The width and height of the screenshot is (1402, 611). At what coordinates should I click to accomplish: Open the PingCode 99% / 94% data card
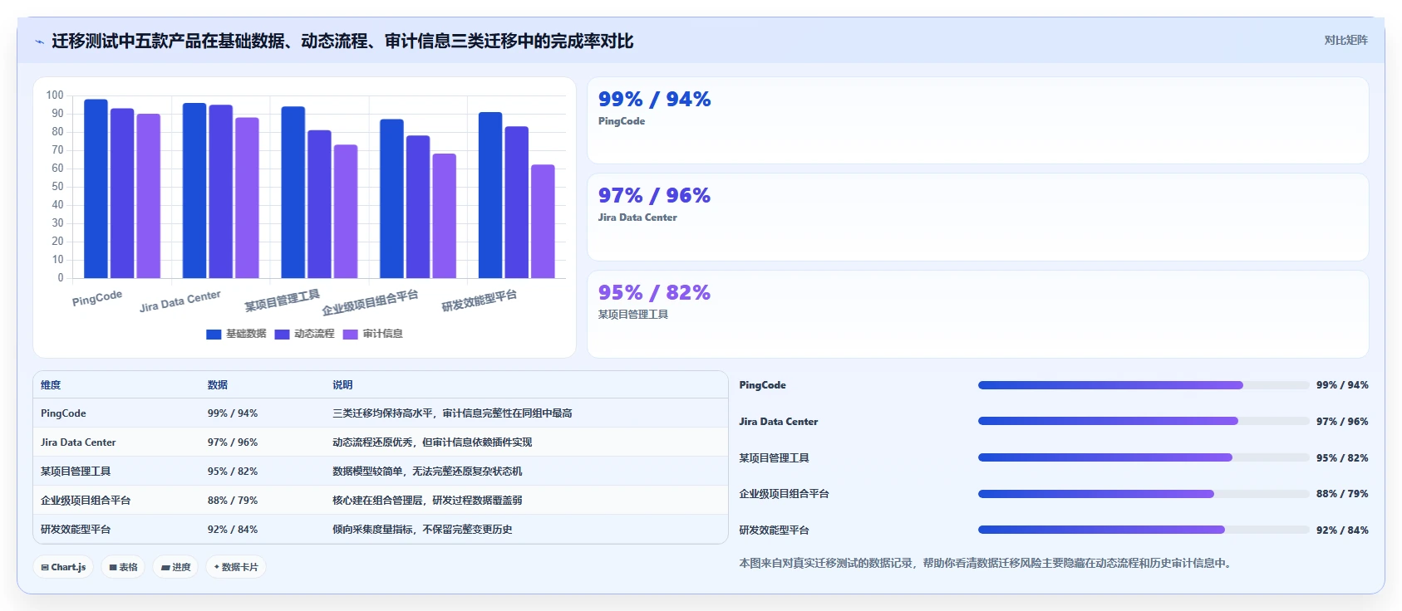tap(977, 120)
